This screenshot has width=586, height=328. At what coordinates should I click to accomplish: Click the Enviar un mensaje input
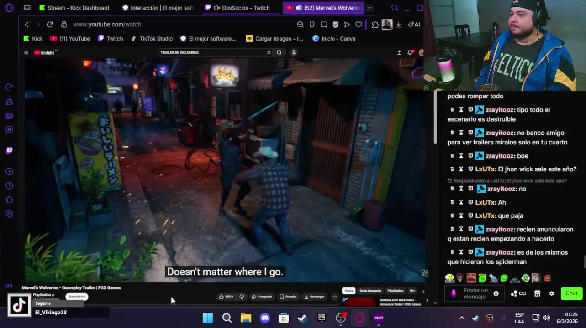click(x=475, y=293)
